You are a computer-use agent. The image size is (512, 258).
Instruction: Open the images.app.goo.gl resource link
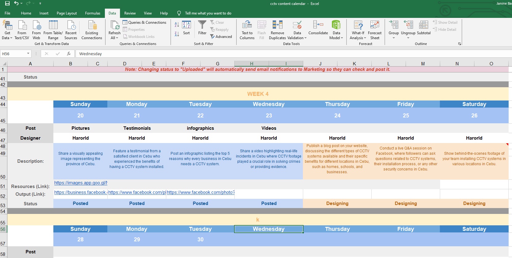(81, 183)
